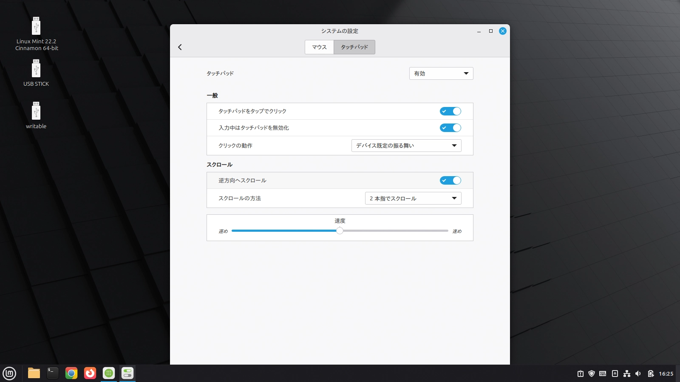Switch to the マウス tab
The image size is (680, 382).
click(x=319, y=47)
